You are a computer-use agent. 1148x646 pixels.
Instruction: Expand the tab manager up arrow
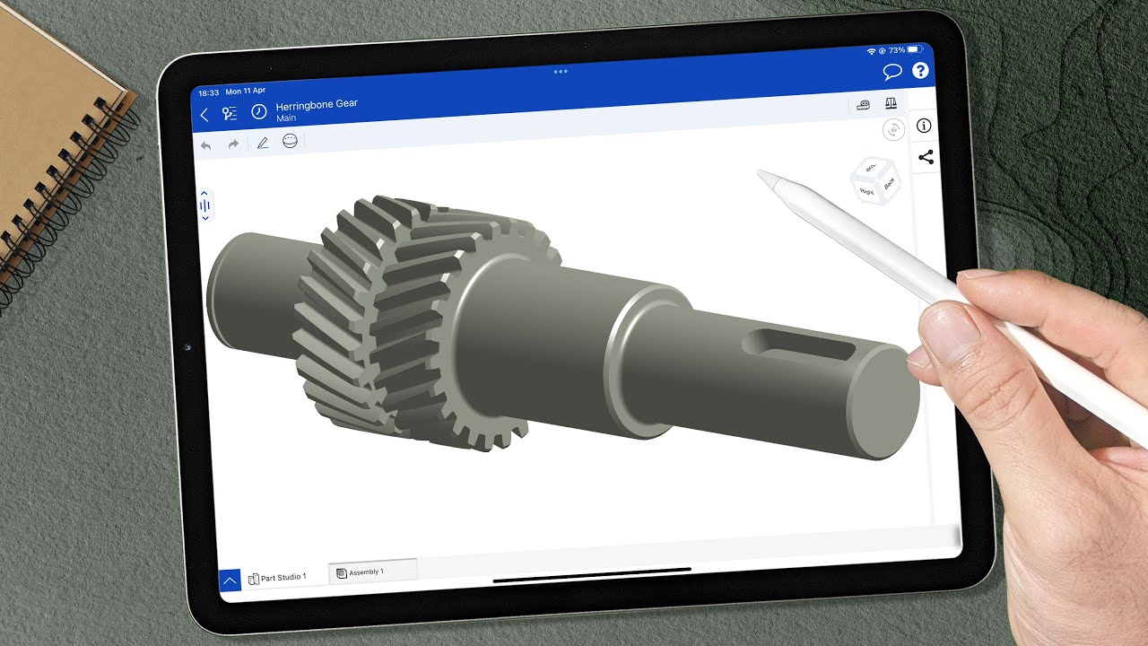230,581
